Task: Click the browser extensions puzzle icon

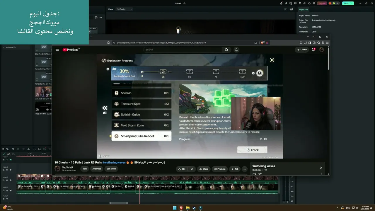Action: click(x=301, y=42)
